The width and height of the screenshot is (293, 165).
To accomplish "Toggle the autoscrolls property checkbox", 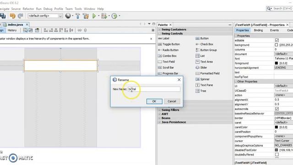I will pos(277,109).
